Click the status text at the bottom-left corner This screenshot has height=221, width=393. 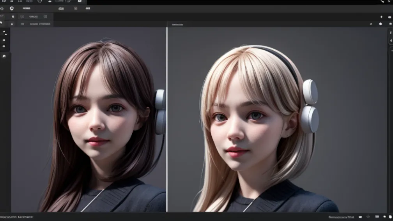click(x=17, y=217)
